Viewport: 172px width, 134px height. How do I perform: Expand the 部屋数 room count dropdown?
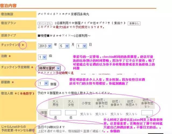click(x=43, y=83)
